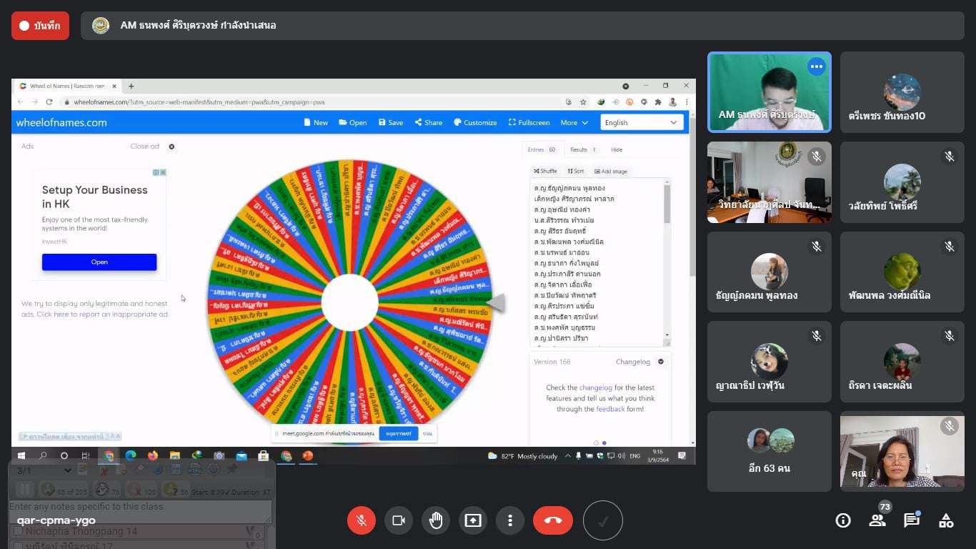Expand the English language dropdown

[x=642, y=122]
